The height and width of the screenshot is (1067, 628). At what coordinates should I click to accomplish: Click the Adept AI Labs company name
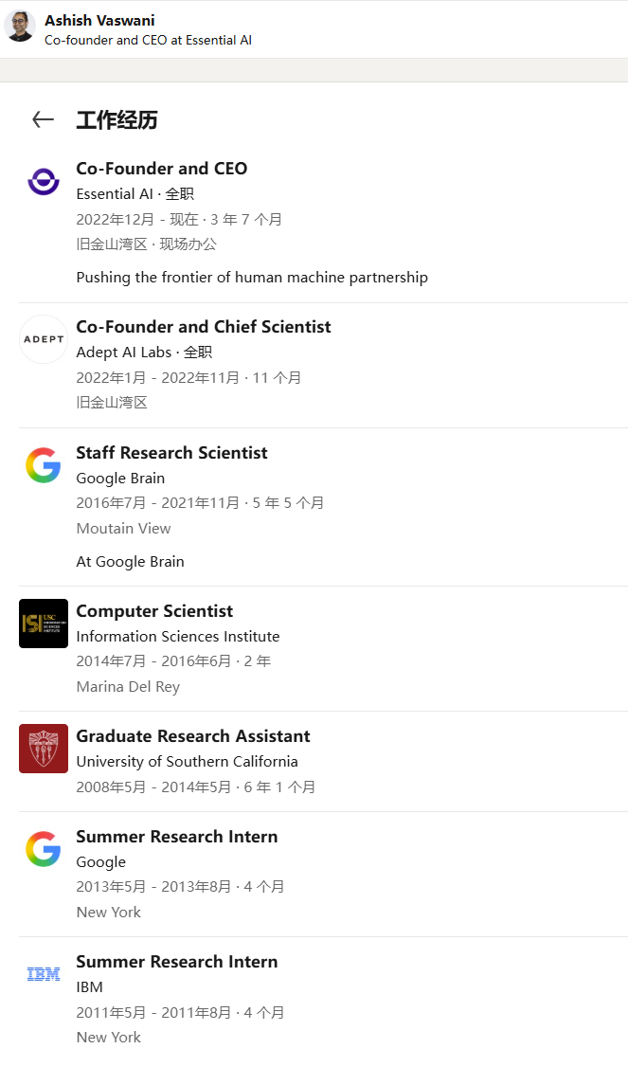[x=124, y=352]
